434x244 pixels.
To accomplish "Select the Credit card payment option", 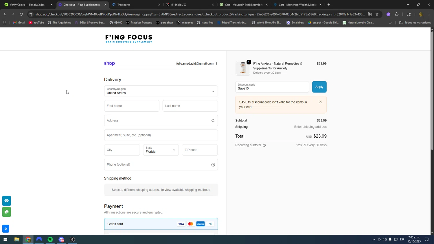I will coord(161,224).
